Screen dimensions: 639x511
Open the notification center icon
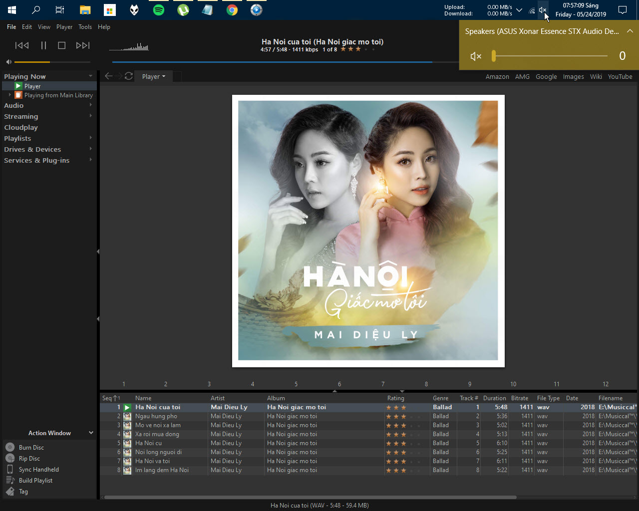coord(623,10)
